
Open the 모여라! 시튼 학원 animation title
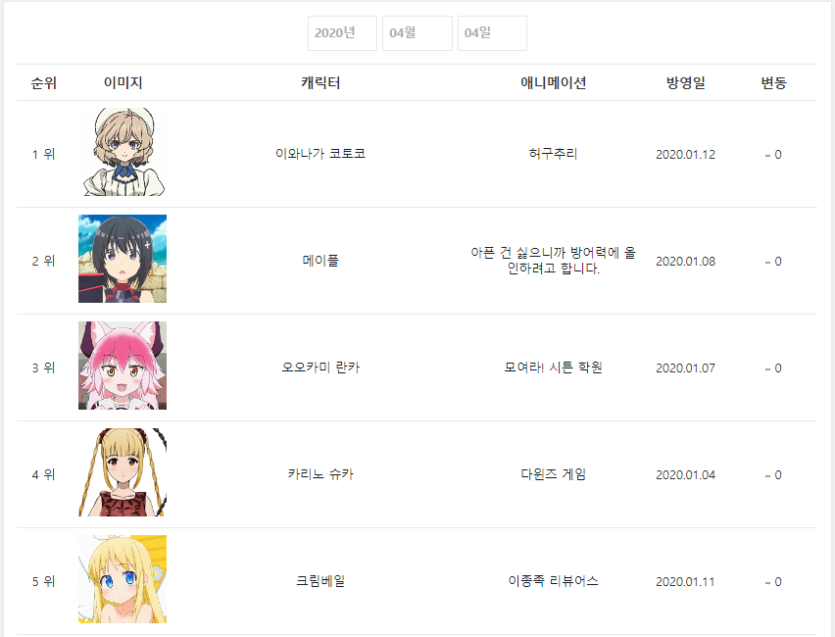point(554,367)
